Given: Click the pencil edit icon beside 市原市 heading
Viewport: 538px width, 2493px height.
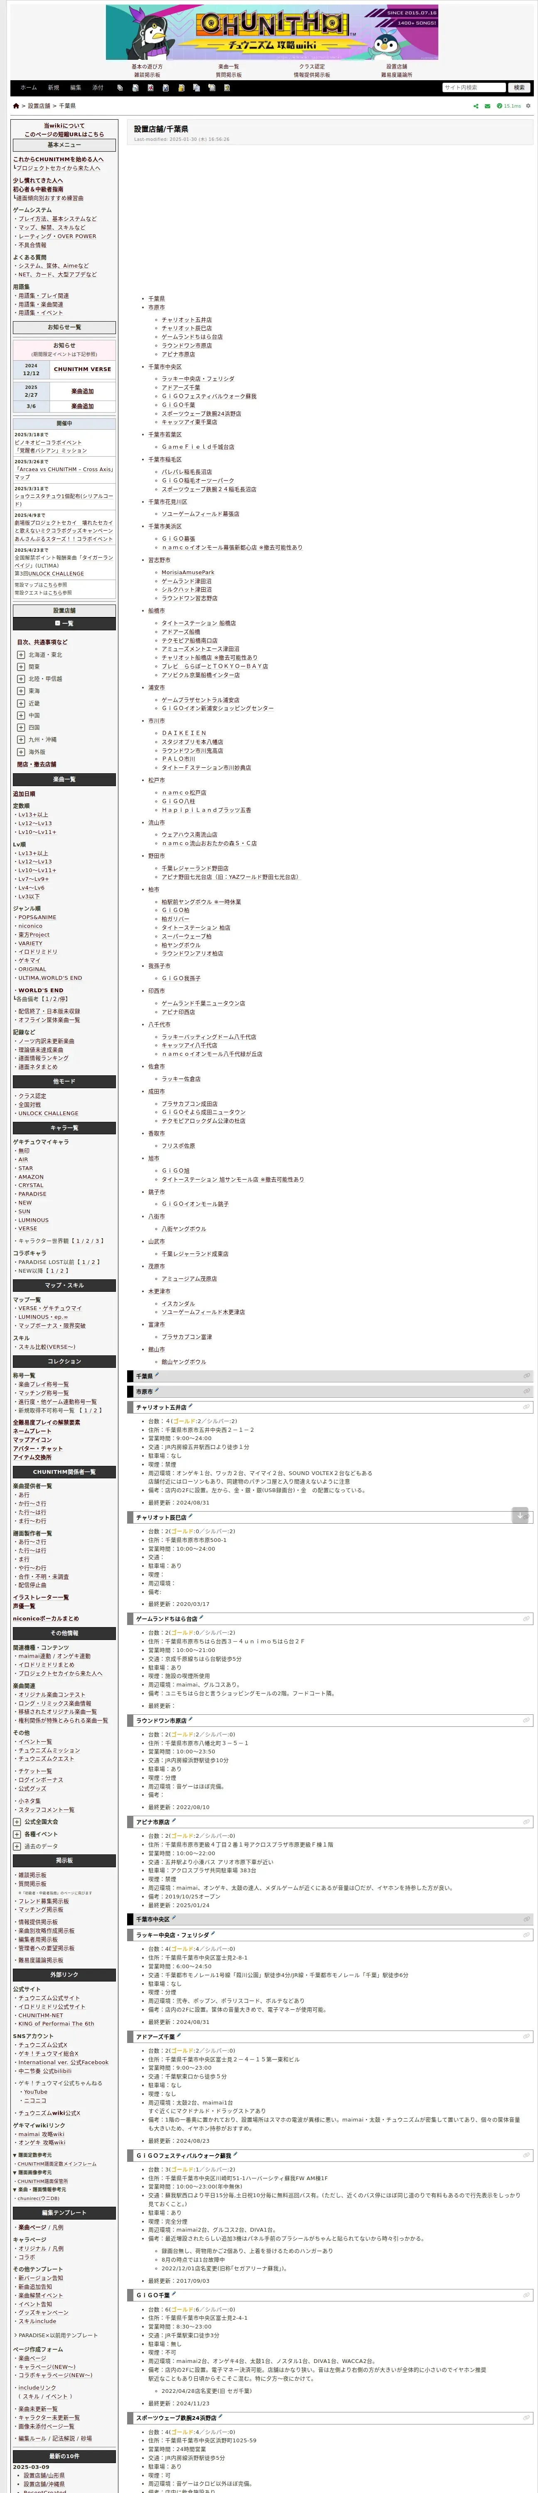Looking at the screenshot, I should (x=157, y=1391).
